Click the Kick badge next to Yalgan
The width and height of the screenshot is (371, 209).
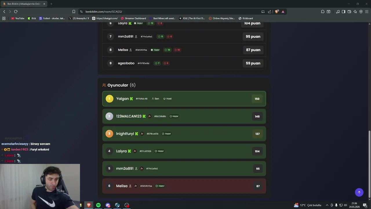coord(131,99)
